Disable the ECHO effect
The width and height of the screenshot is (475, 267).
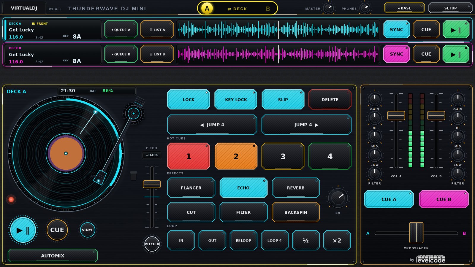(243, 188)
